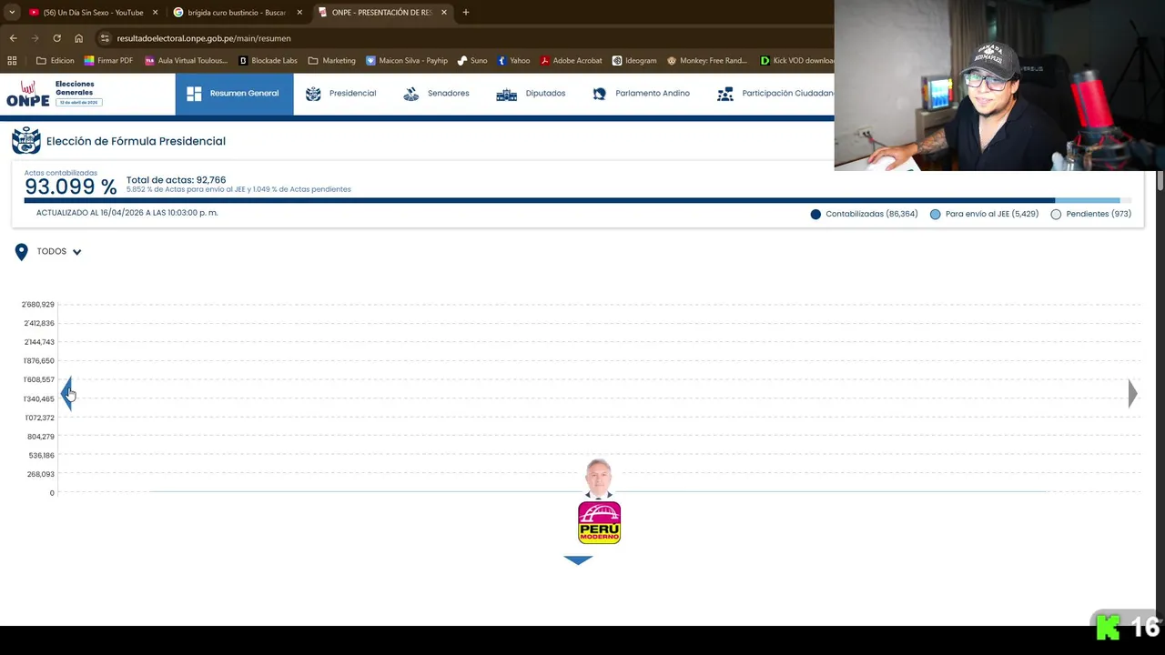Click the ACTUALIZADO AL 16/04/2026 timestamp
The image size is (1165, 655).
pyautogui.click(x=127, y=213)
